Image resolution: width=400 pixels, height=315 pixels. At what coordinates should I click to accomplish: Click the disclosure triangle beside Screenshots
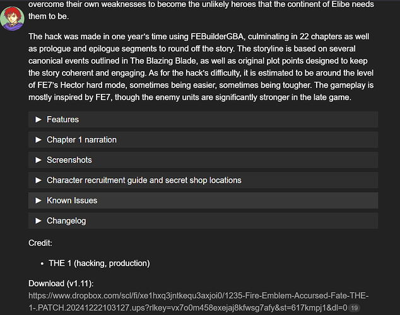38,160
